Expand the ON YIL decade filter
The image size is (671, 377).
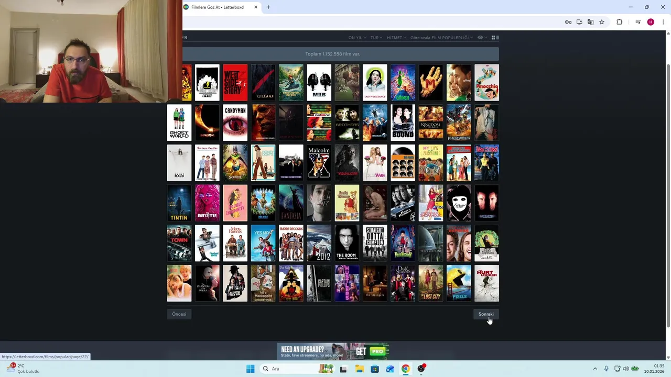pyautogui.click(x=356, y=38)
